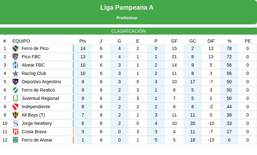Screen dimensions: 257x155
Task: Open the Pico FBC team link
Action: tap(31, 57)
